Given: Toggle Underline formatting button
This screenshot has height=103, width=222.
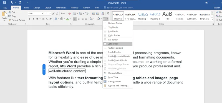Looking at the screenshot, I should [37, 19].
